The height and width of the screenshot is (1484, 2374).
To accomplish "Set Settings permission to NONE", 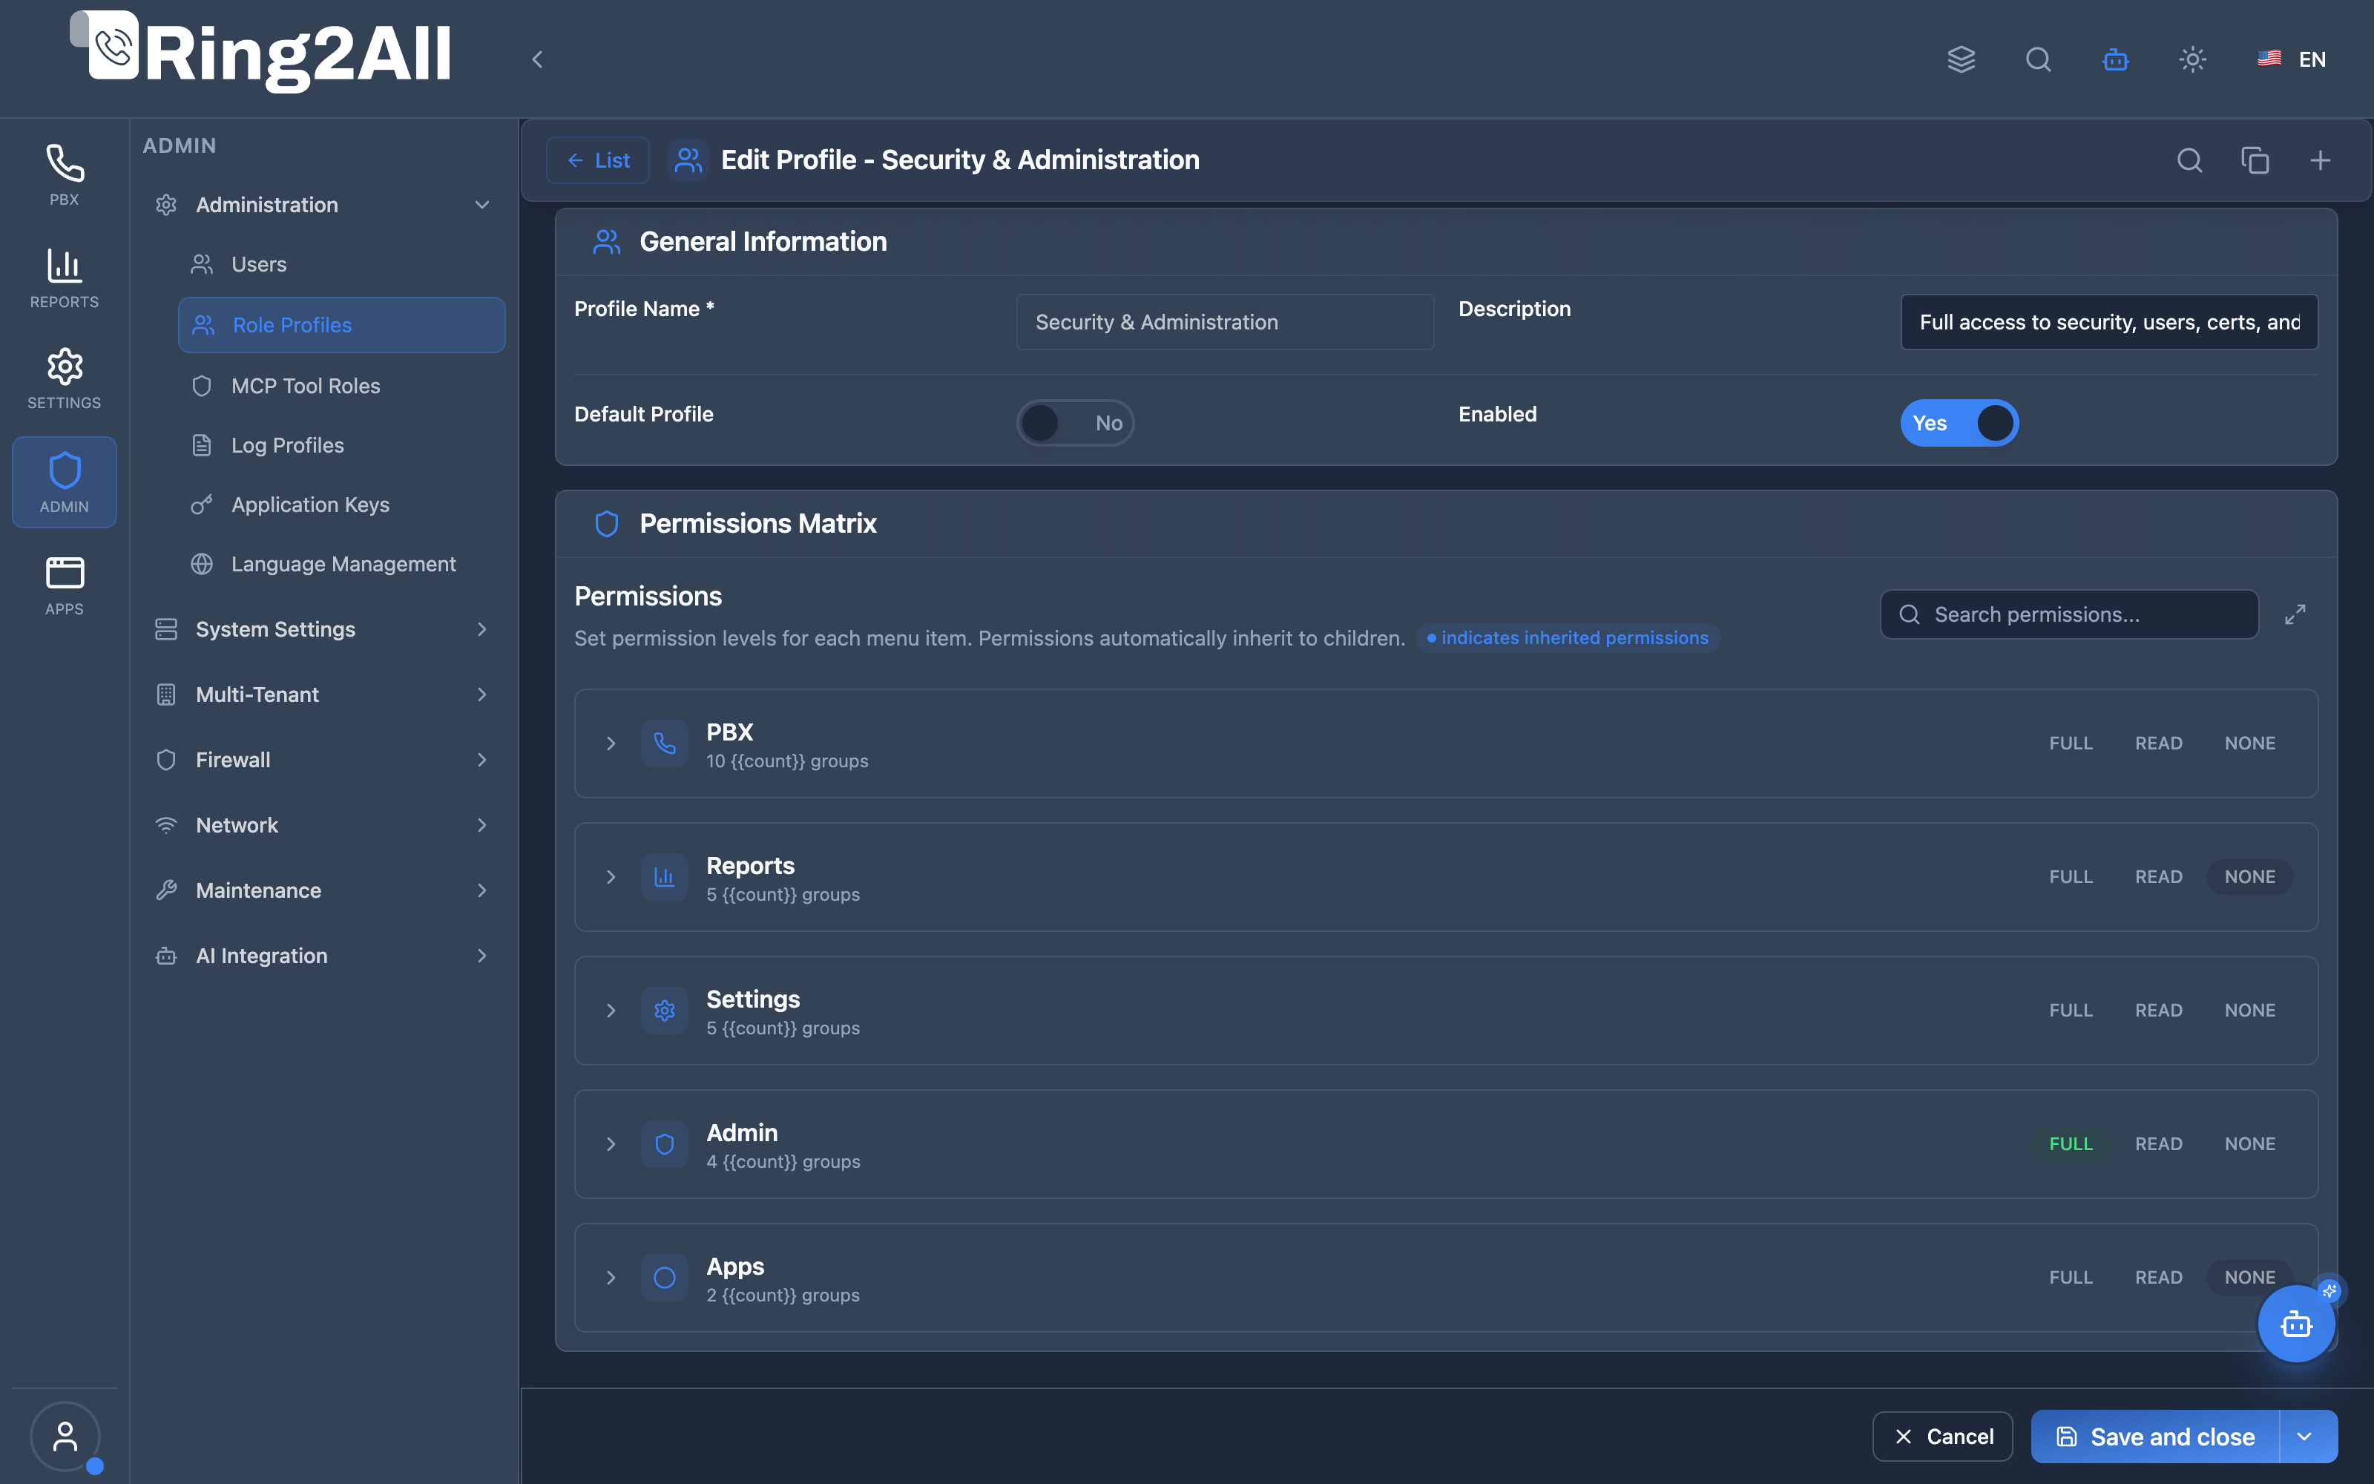I will [x=2249, y=1010].
